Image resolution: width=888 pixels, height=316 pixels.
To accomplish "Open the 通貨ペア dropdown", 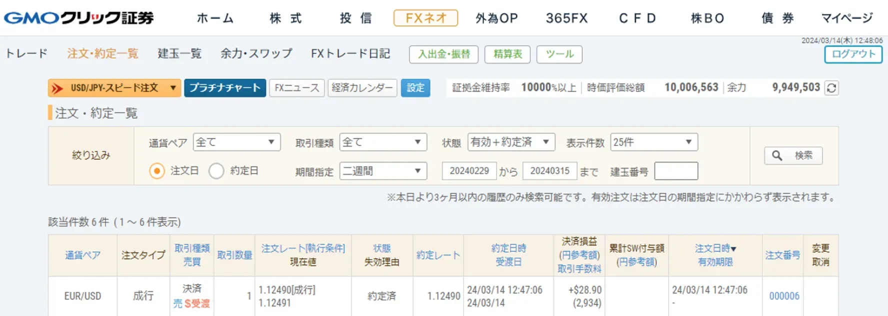I will [236, 142].
